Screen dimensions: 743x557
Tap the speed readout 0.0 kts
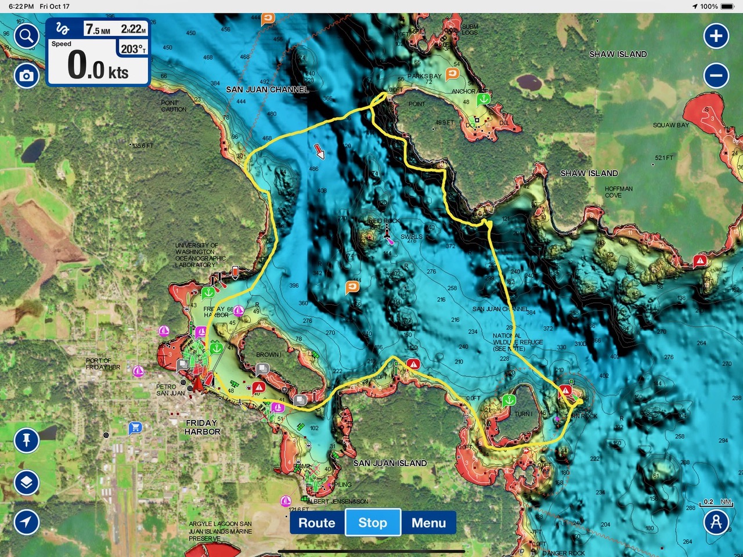[98, 66]
